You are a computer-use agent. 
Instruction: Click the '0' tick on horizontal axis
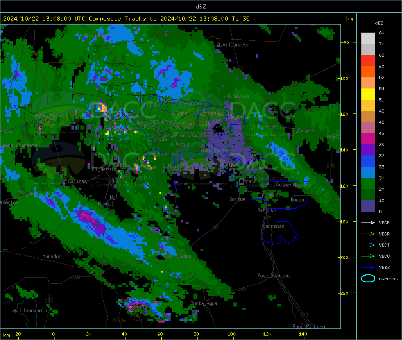click(53, 334)
